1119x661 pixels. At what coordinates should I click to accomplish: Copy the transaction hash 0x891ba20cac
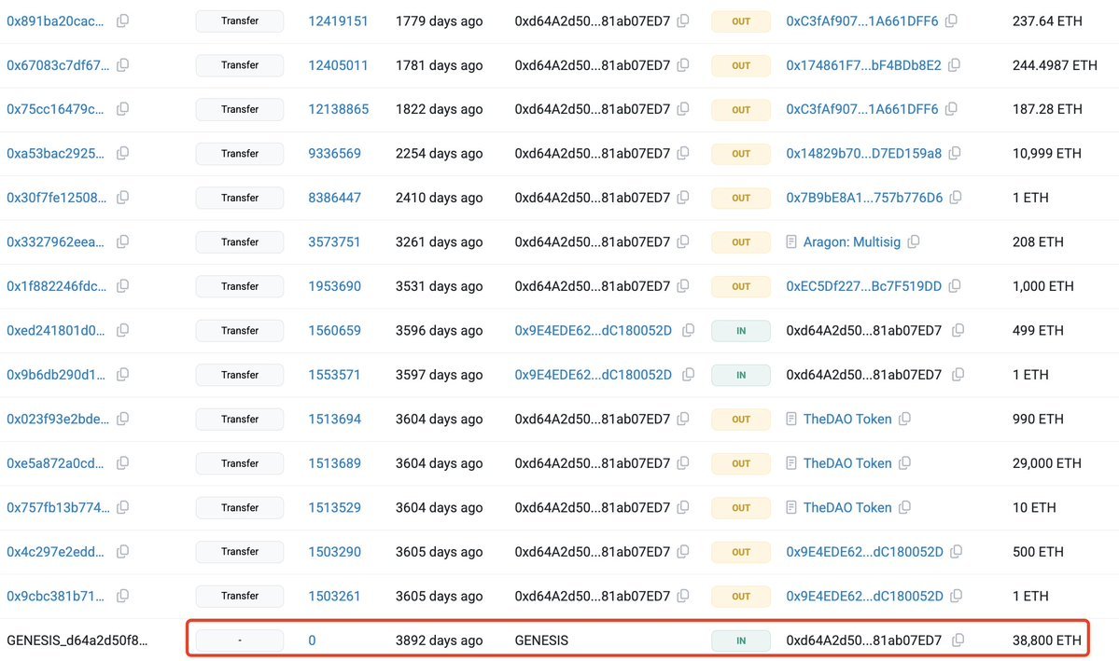[x=122, y=20]
